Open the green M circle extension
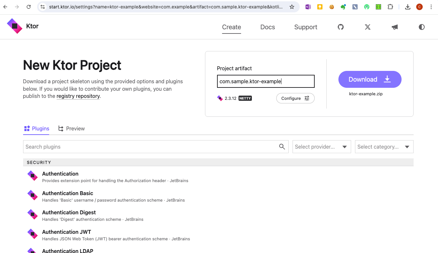The height and width of the screenshot is (253, 438). pyautogui.click(x=367, y=7)
